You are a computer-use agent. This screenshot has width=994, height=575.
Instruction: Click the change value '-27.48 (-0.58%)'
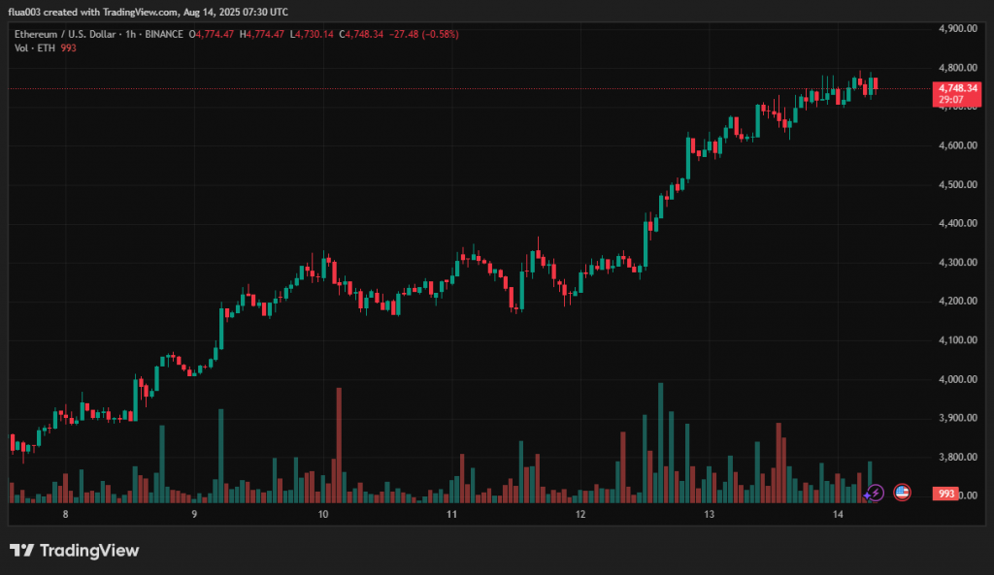(x=423, y=34)
